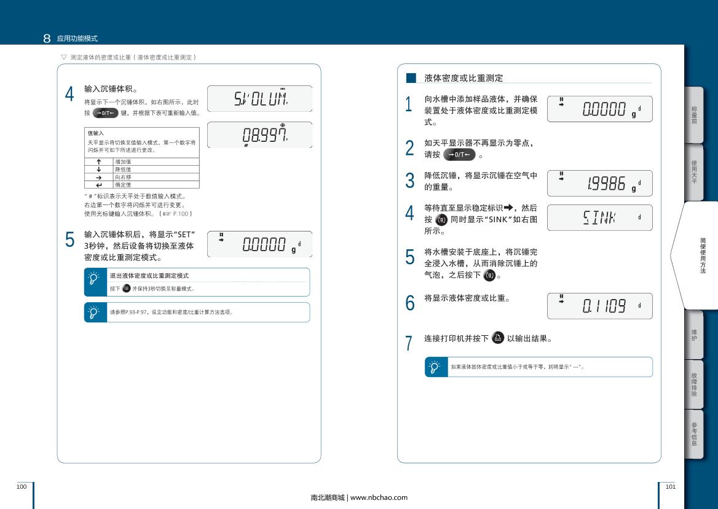Click the printer key icon in step 7
Viewport: 718px width, 509px height.
pos(498,338)
